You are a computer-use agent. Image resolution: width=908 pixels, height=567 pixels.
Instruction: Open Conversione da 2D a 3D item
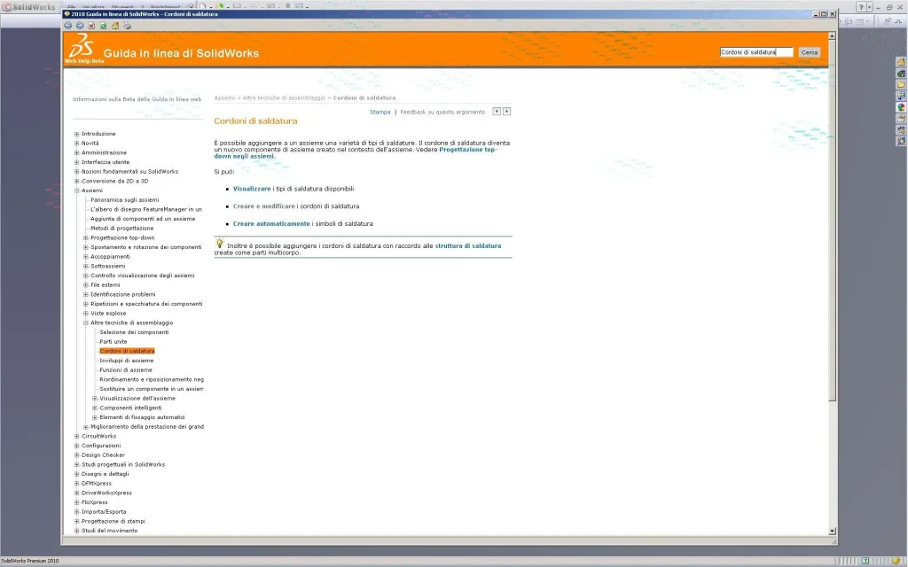coord(114,181)
